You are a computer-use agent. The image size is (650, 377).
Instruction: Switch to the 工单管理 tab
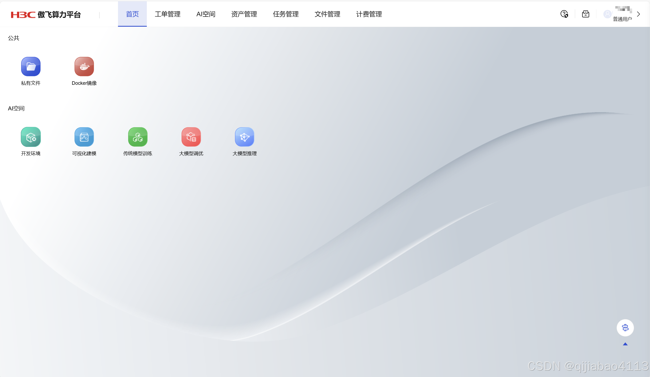(168, 14)
